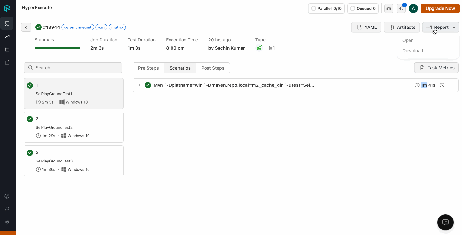
Task: Open the calendar icon in left sidebar
Action: point(7,62)
